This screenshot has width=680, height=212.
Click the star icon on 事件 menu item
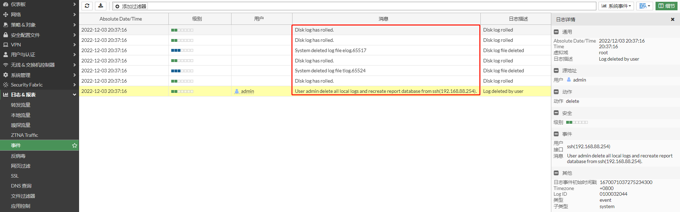click(x=74, y=145)
